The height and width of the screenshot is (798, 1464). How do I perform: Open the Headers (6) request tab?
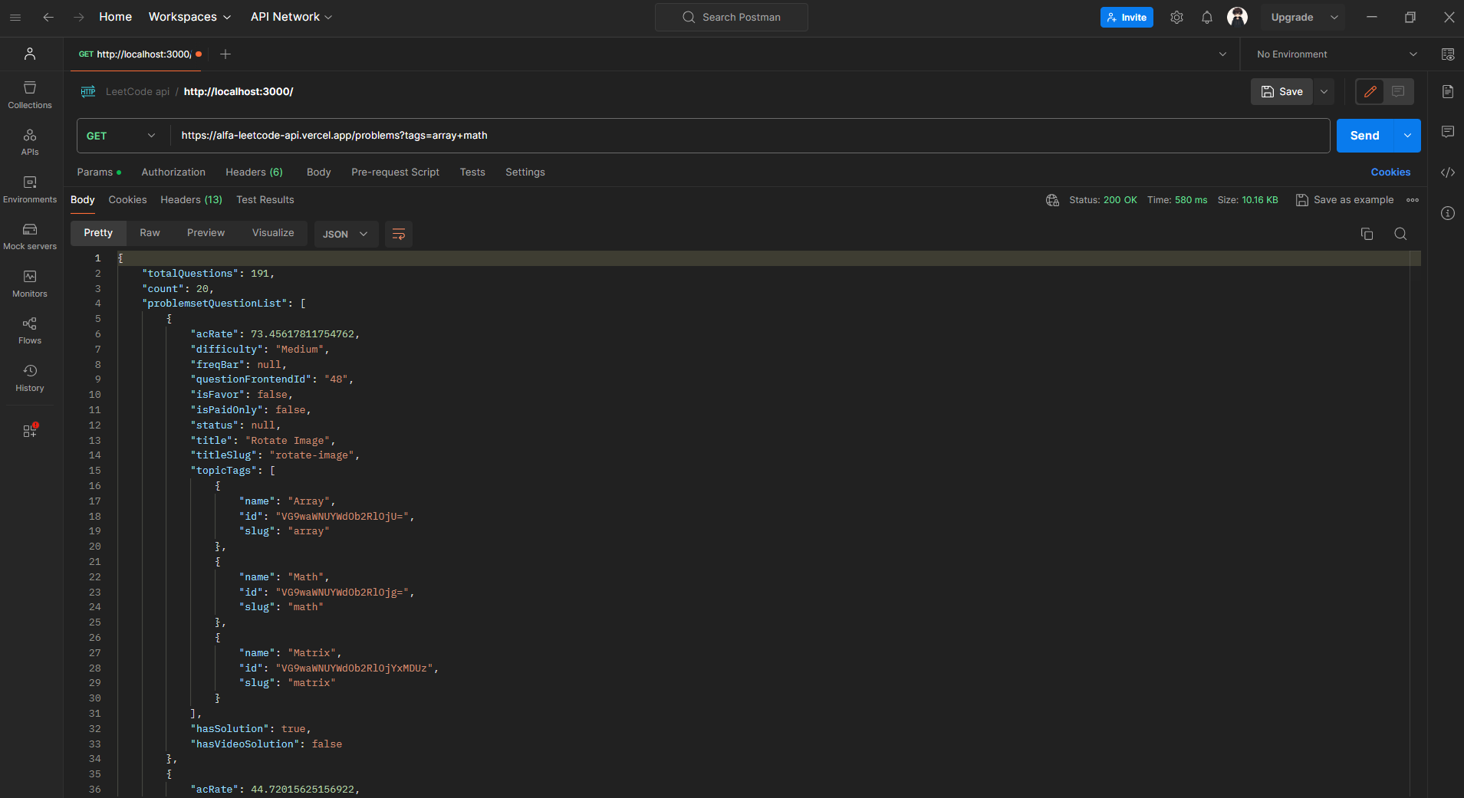pyautogui.click(x=254, y=172)
